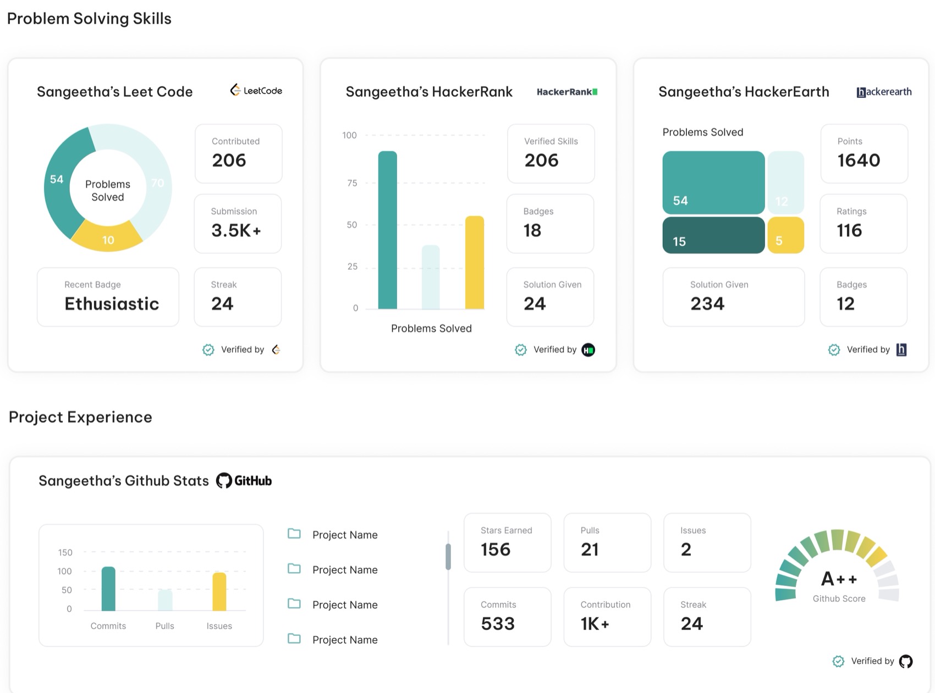935x693 pixels.
Task: Click the Project Experience heading
Action: 80,417
